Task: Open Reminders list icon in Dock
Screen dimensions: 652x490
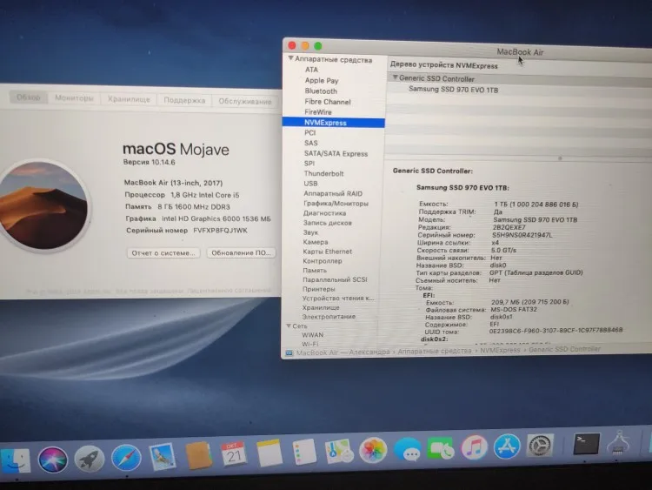Action: 304,452
